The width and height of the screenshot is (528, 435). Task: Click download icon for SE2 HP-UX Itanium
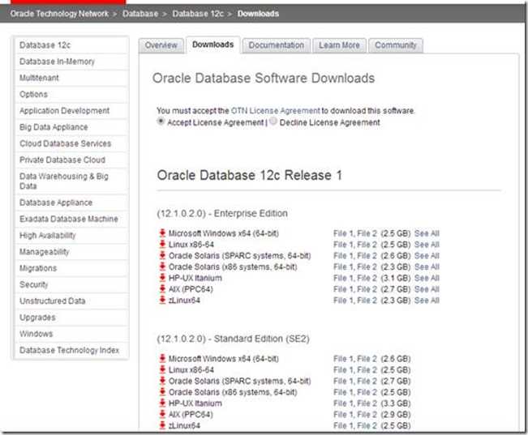pyautogui.click(x=162, y=403)
